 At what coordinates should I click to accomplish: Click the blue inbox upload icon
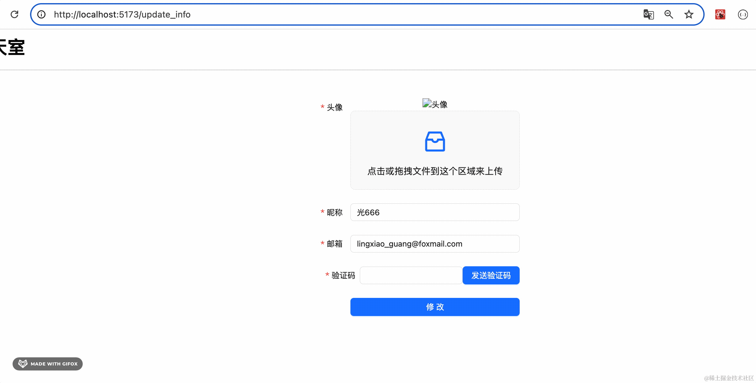pyautogui.click(x=435, y=141)
